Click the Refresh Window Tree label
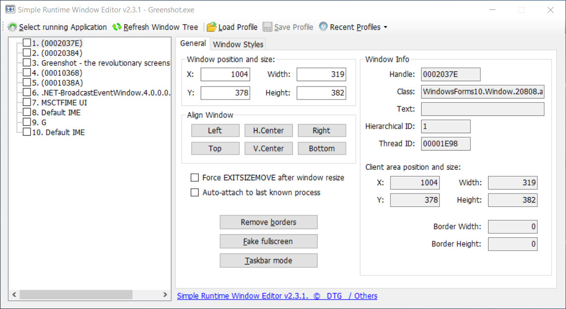The image size is (566, 309). pos(161,27)
